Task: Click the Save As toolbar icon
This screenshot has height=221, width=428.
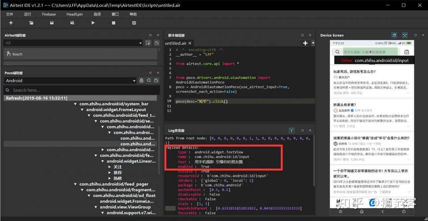Action: pos(72,23)
